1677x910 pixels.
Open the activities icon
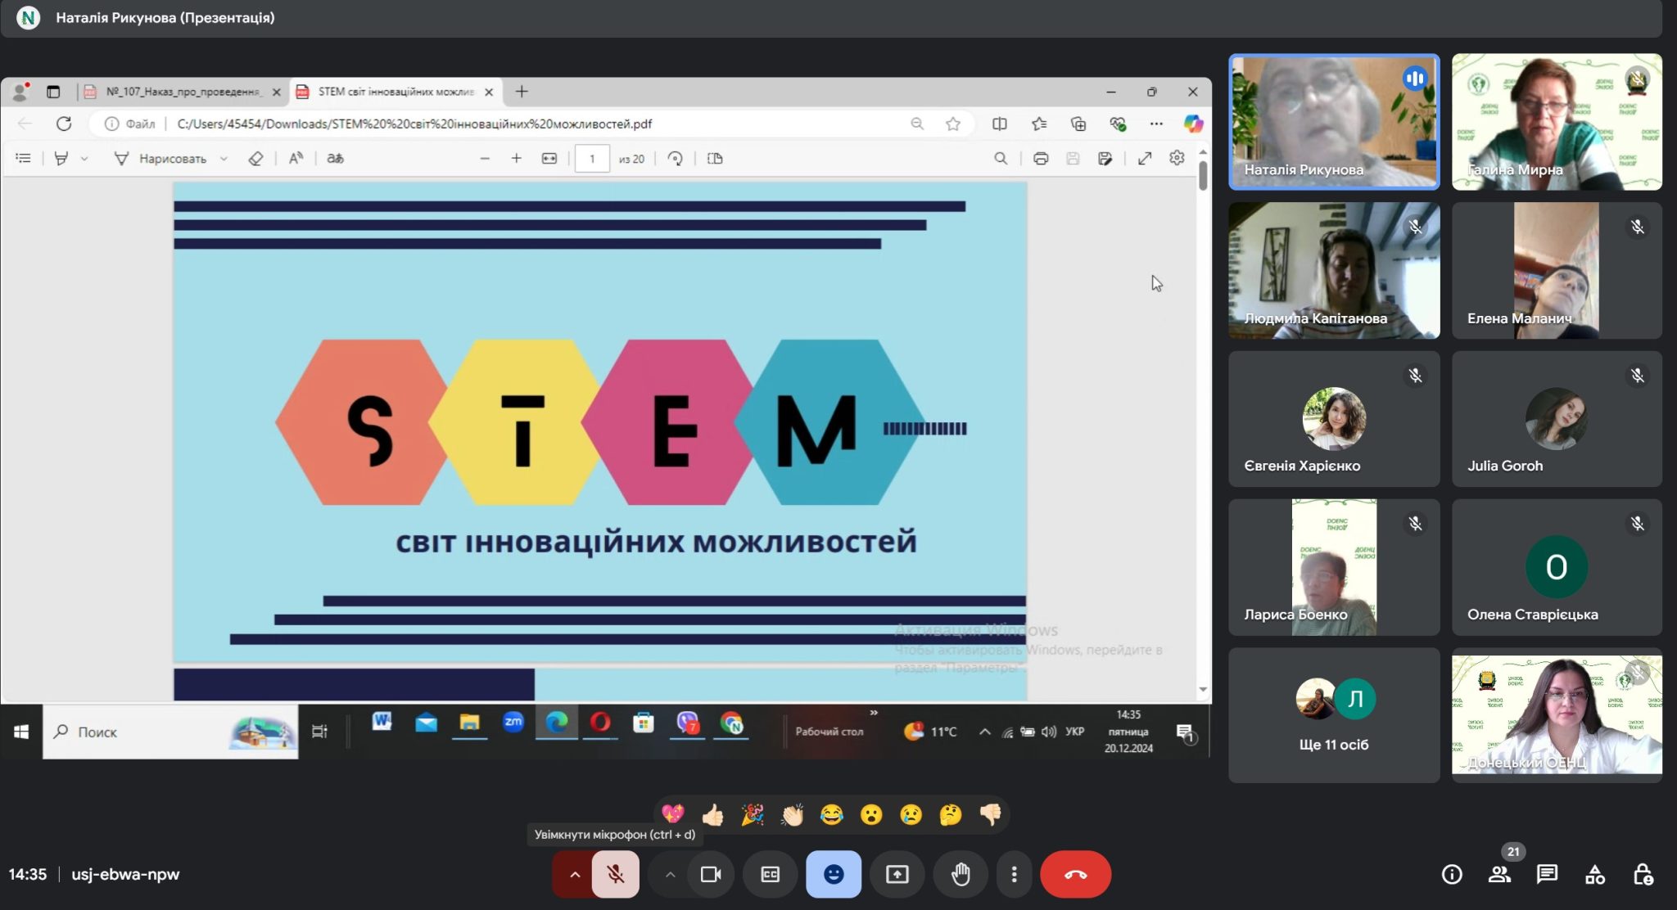coord(1594,874)
